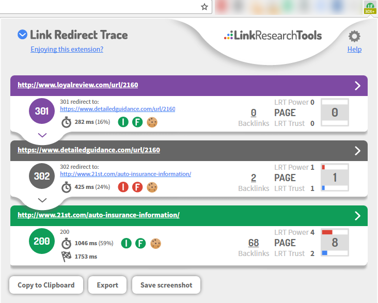Click the '1046 ms (59%)' timing text

click(94, 243)
